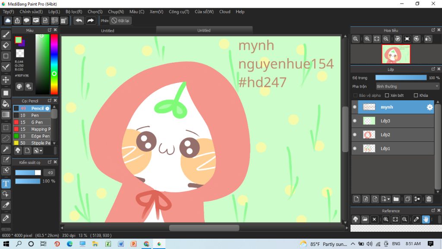Hide the Lớp1 layer
This screenshot has width=442, height=249.
[x=355, y=149]
